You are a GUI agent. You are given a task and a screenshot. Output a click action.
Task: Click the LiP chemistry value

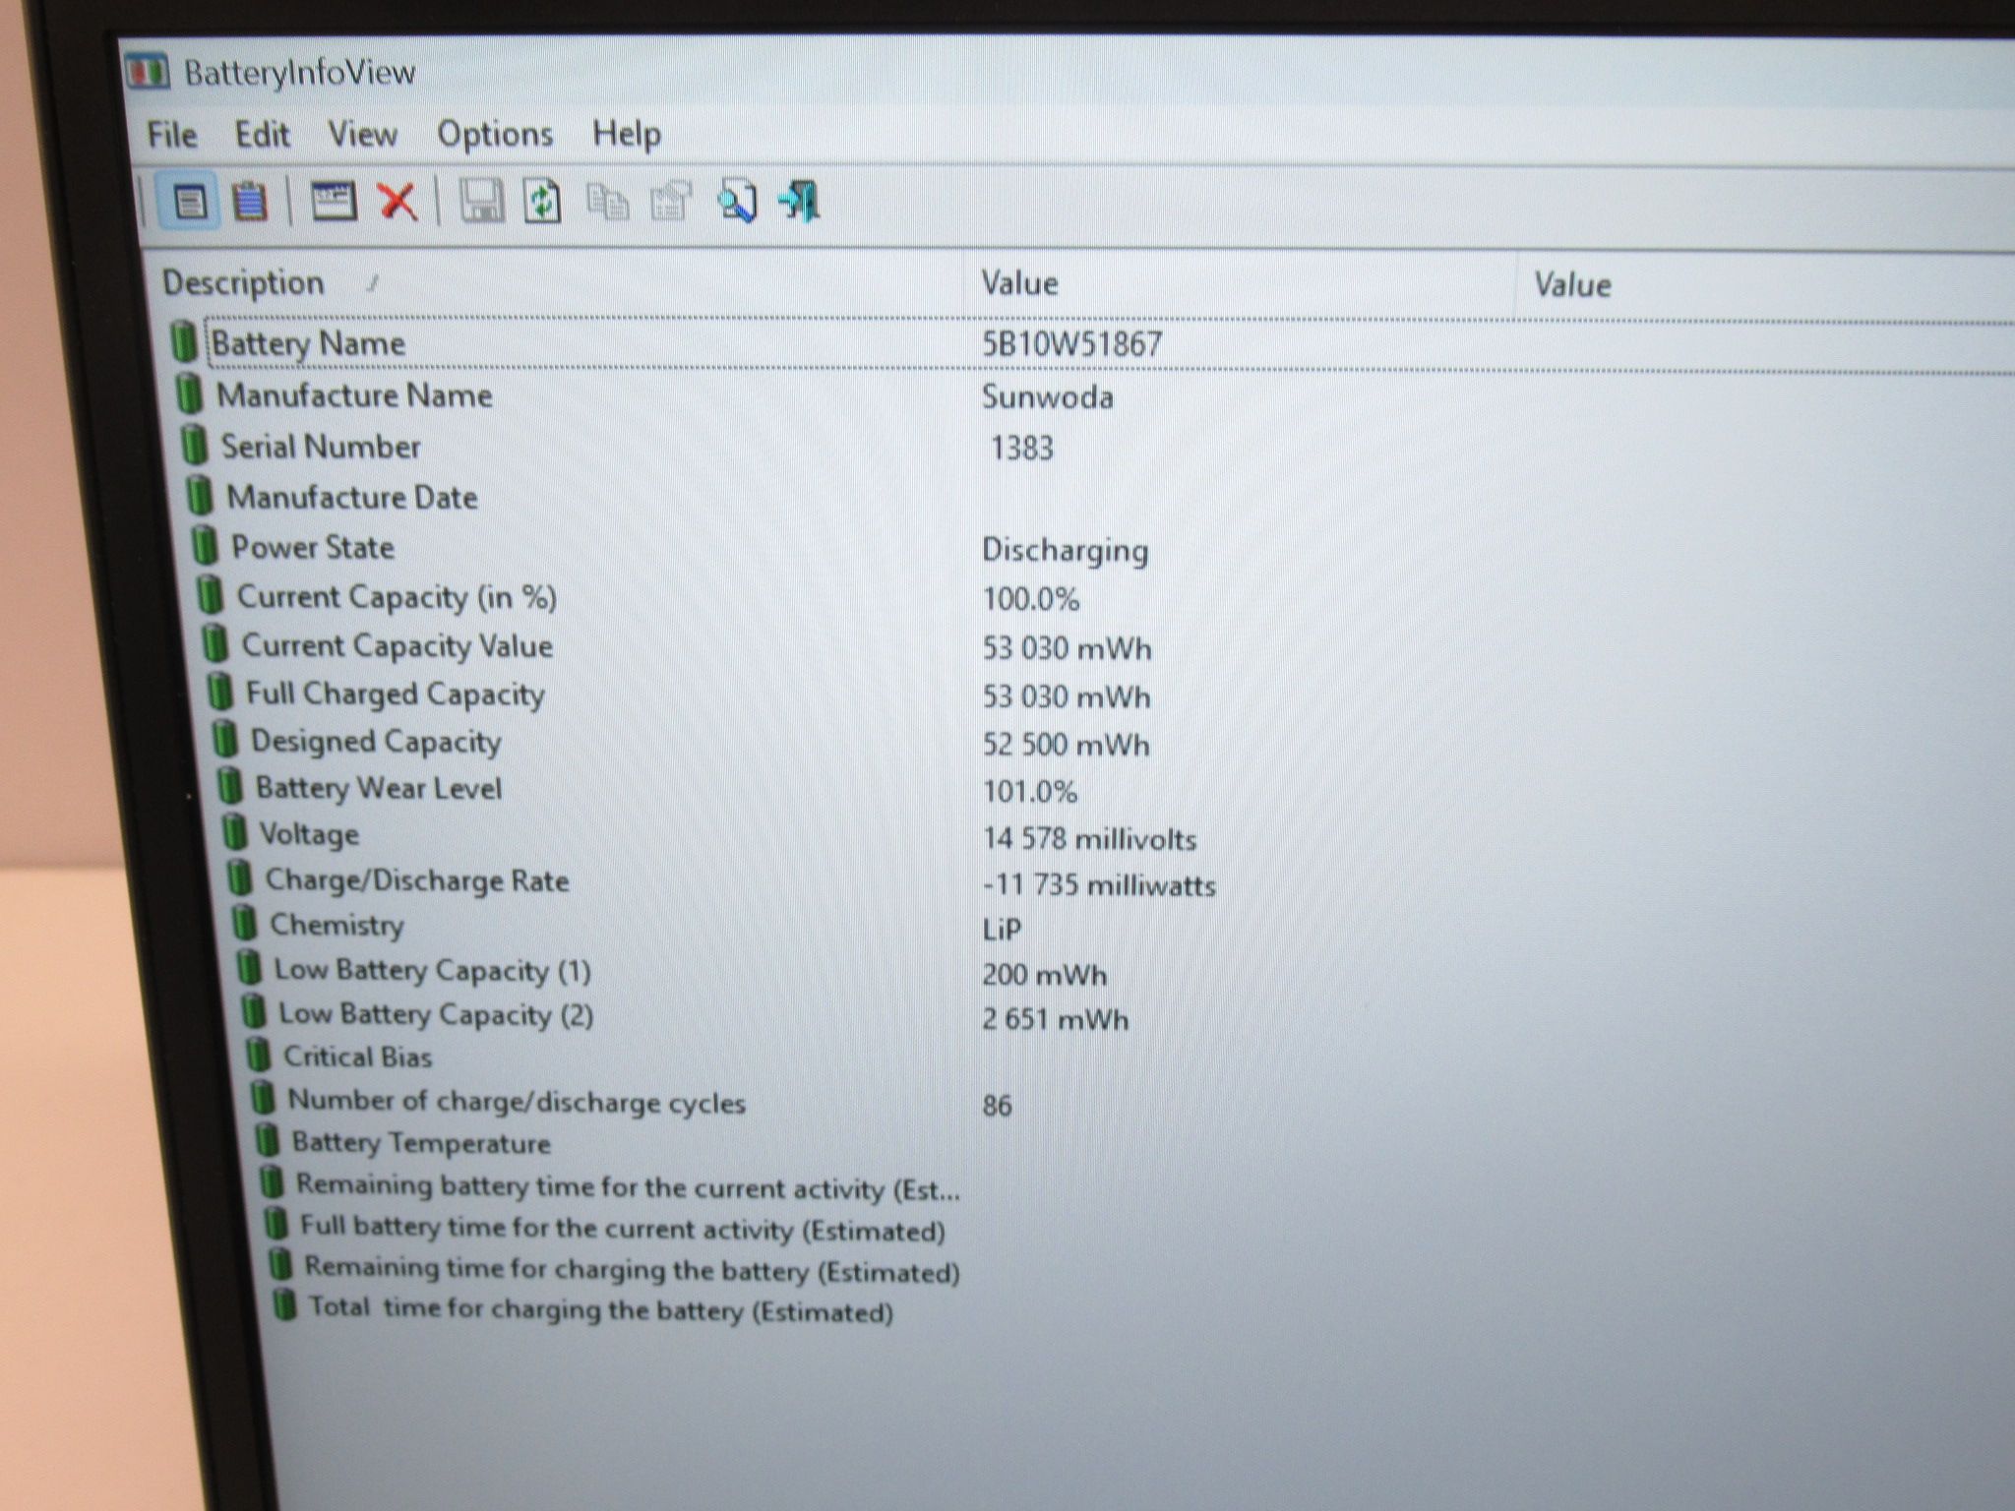click(x=1002, y=930)
